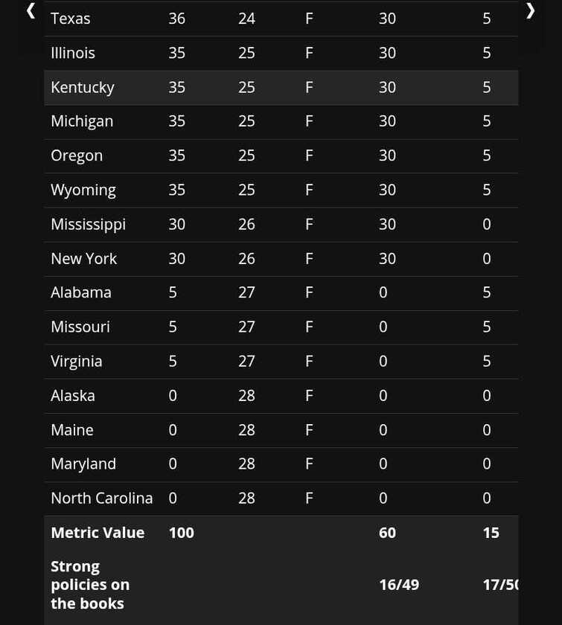Select Mississippi in the state column
The height and width of the screenshot is (625, 562).
pyautogui.click(x=88, y=224)
